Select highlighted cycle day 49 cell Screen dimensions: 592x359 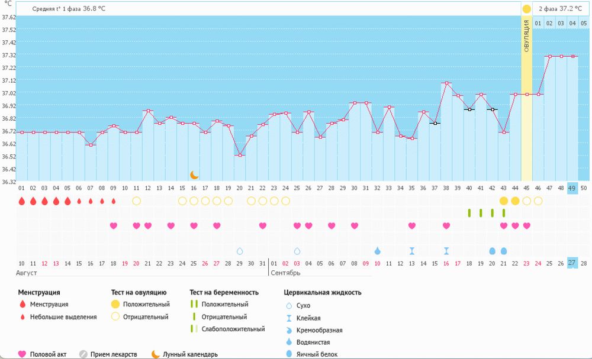click(x=572, y=188)
